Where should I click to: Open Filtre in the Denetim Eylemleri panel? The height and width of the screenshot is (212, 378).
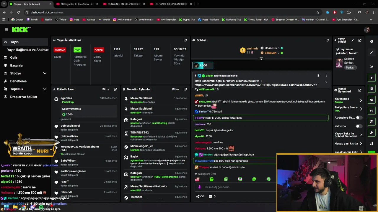[176, 89]
